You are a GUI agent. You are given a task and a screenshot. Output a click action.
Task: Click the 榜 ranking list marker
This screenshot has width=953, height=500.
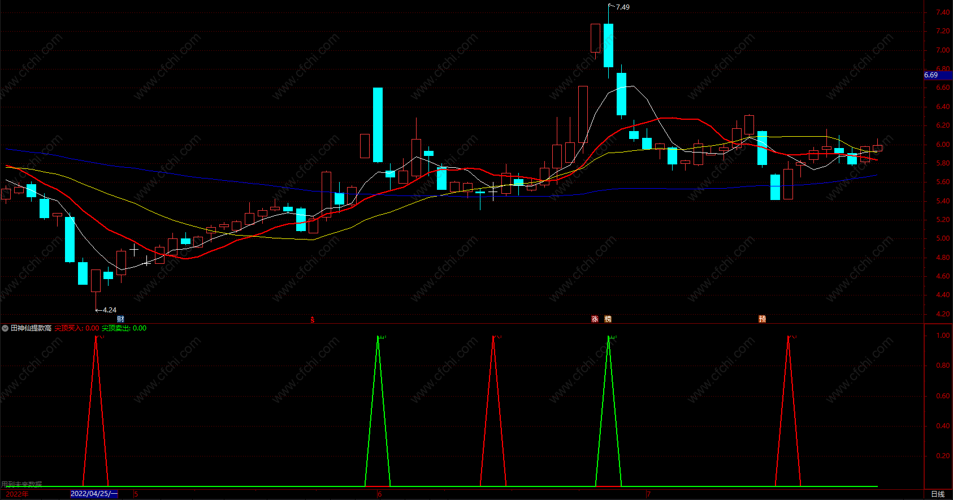click(608, 319)
